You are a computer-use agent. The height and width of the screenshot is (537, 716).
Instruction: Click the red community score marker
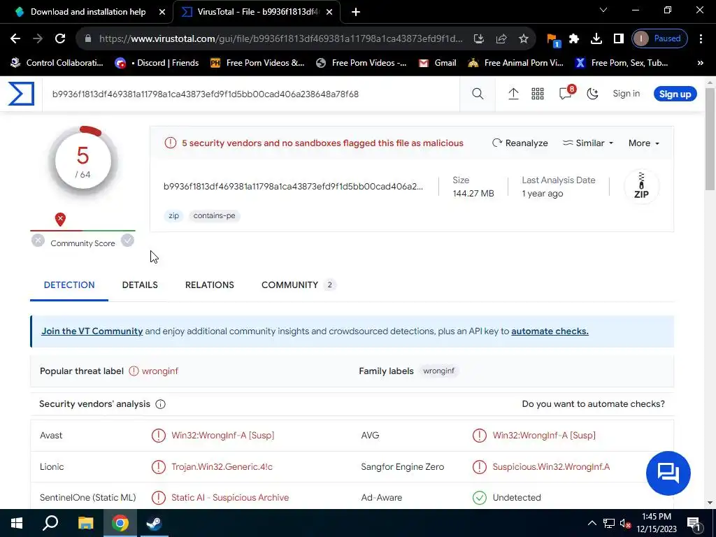60,219
